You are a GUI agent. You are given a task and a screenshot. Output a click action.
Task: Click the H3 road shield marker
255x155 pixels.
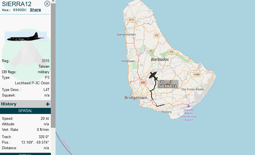click(x=171, y=52)
